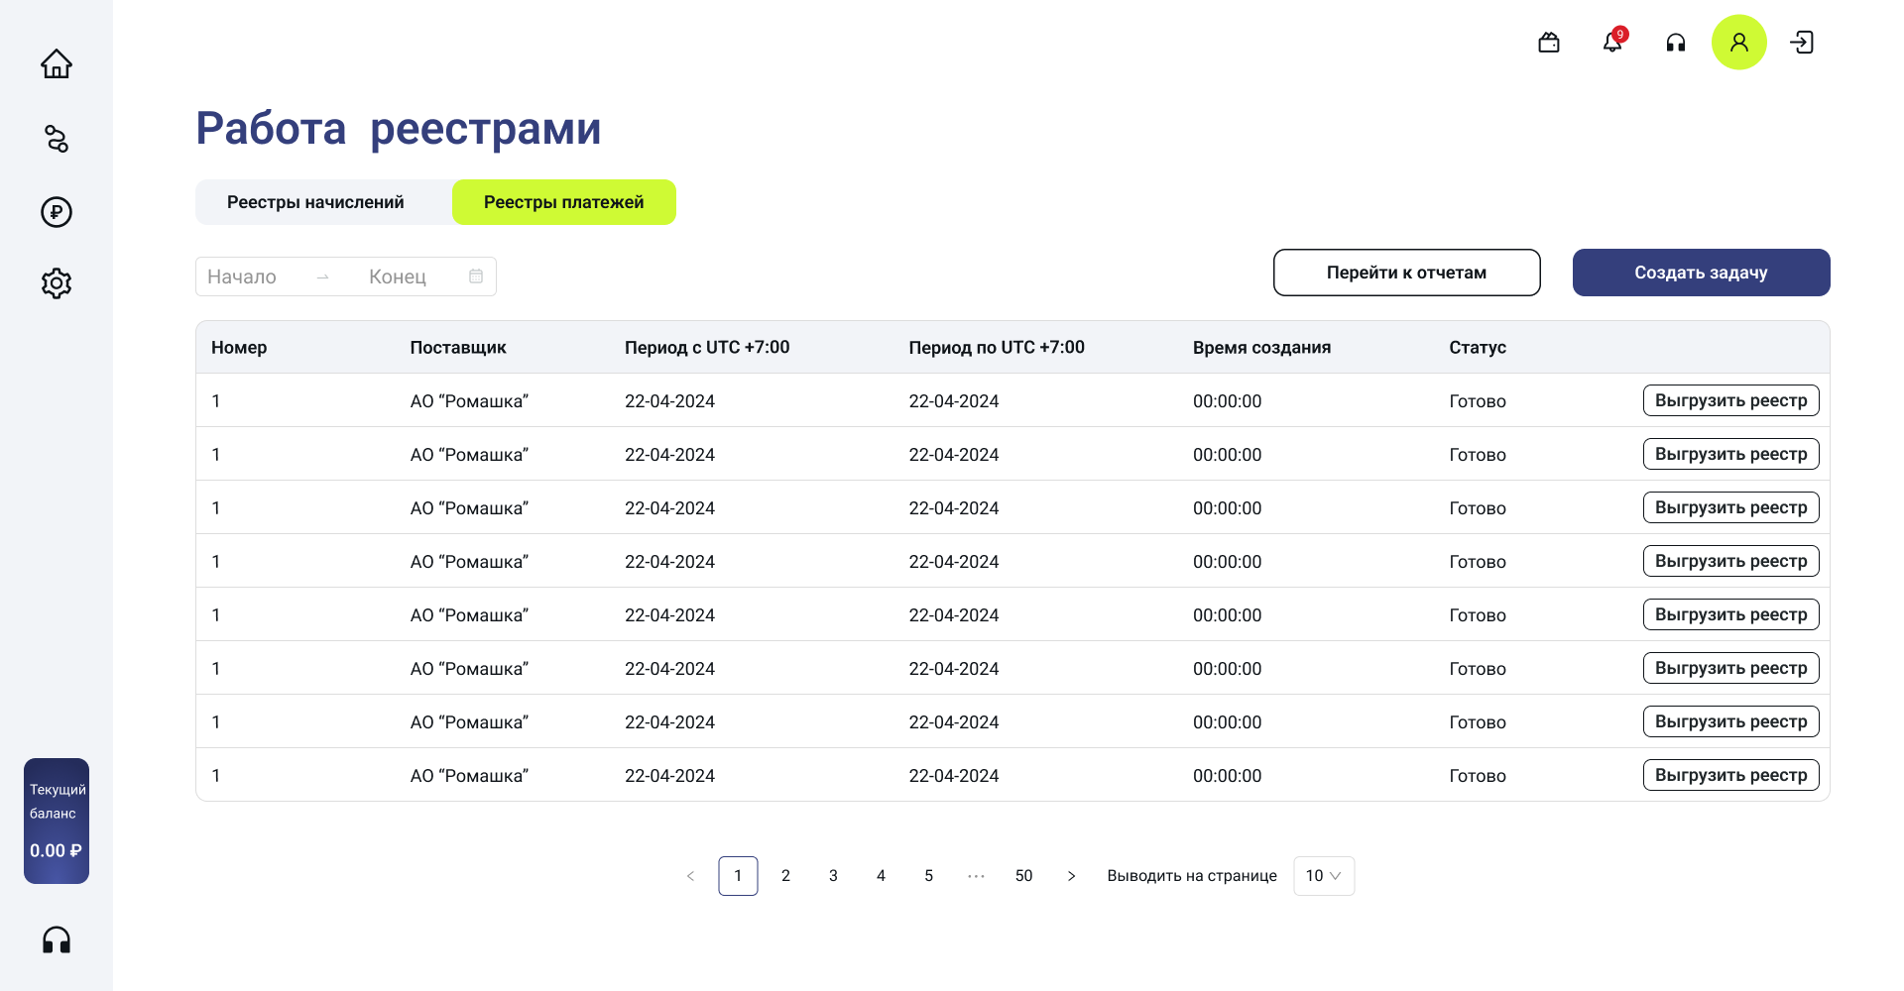Go to next page with right chevron
This screenshot has width=1904, height=991.
click(1071, 876)
